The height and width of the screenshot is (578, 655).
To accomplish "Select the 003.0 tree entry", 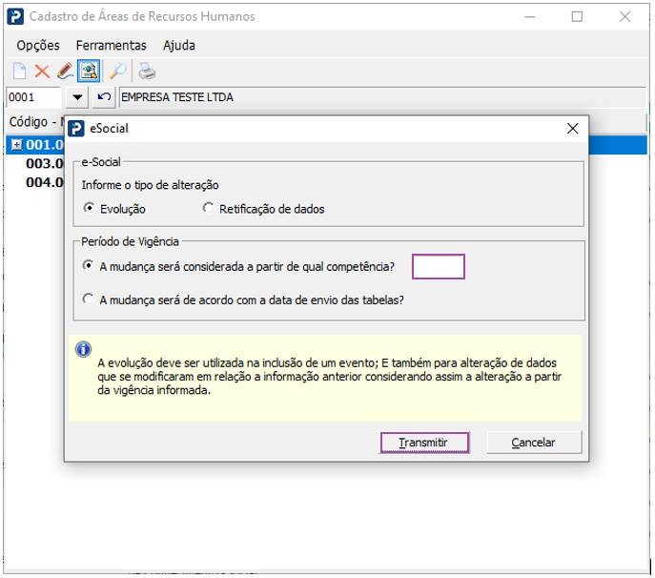I will [x=44, y=163].
